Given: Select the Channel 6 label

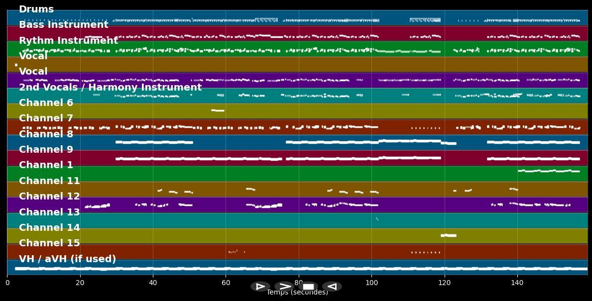Looking at the screenshot, I should coord(46,103).
